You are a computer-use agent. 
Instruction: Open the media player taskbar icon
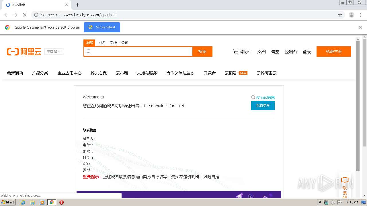tap(42, 202)
